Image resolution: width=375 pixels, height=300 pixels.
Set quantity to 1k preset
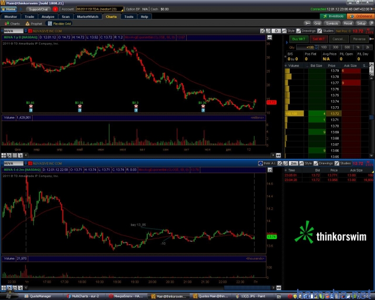click(358, 47)
